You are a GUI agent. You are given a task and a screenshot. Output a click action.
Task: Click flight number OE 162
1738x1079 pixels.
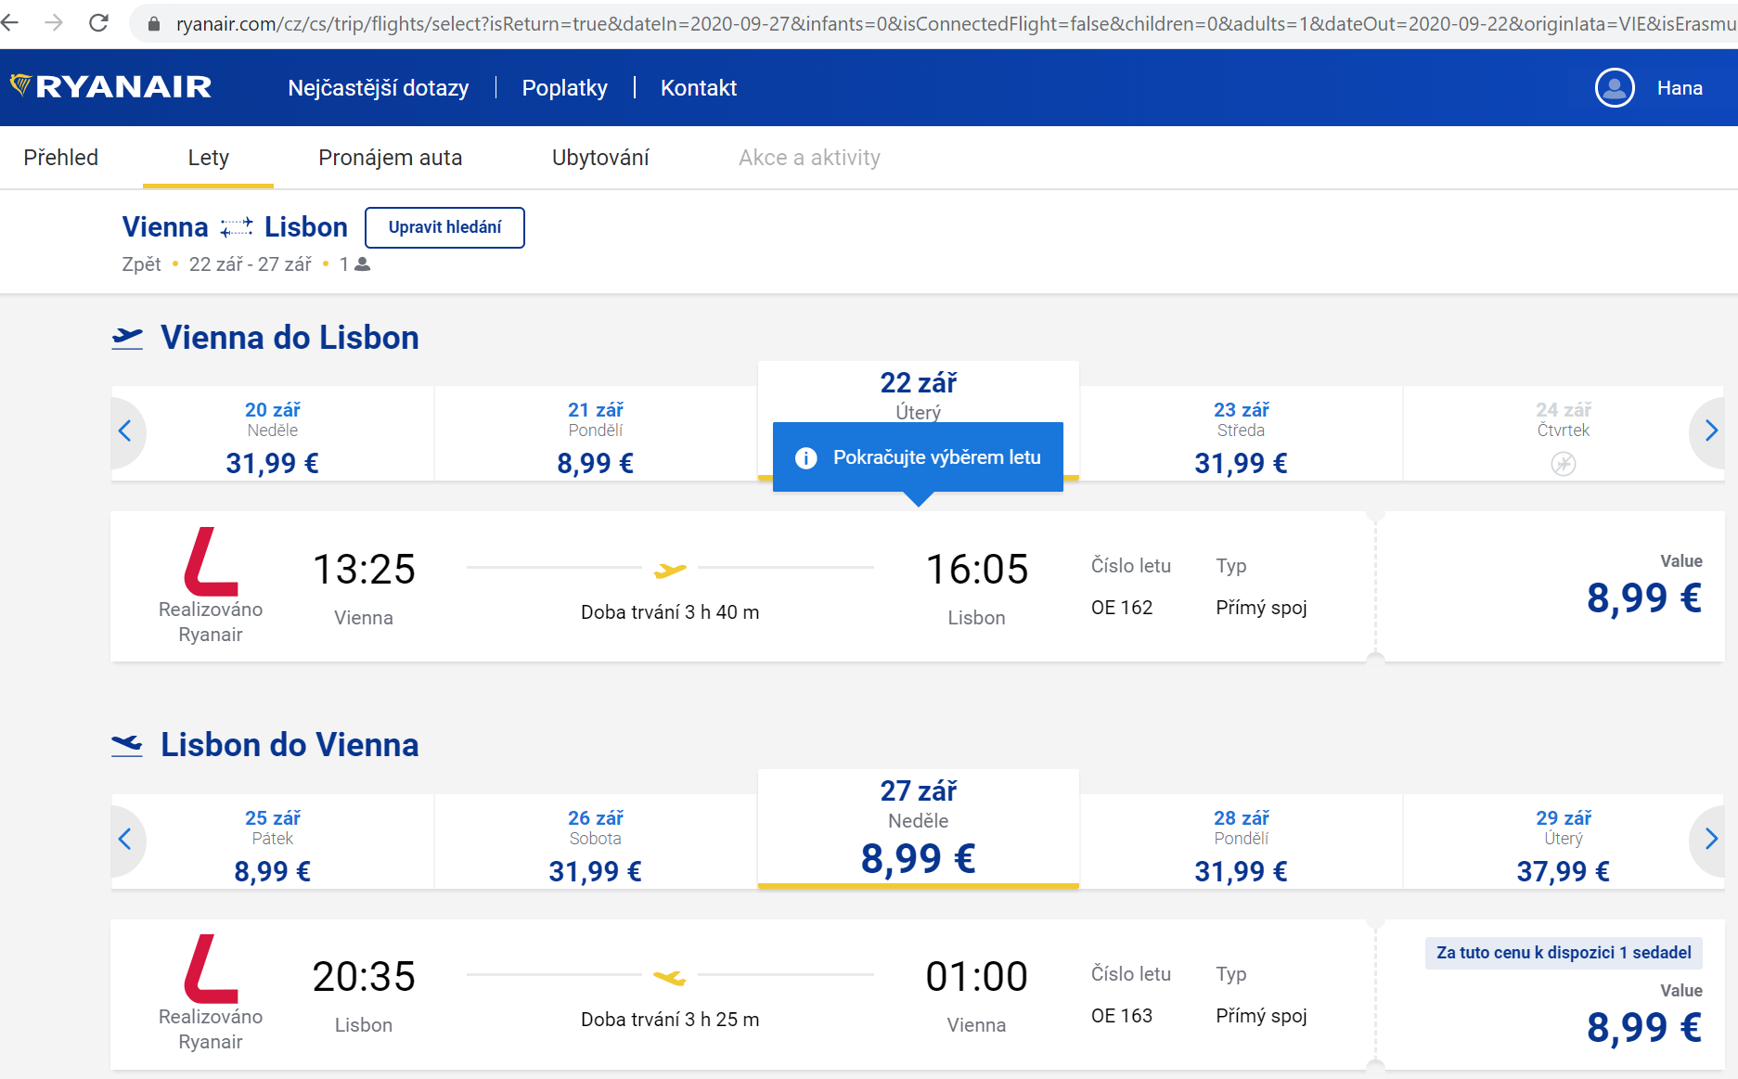coord(1122,608)
